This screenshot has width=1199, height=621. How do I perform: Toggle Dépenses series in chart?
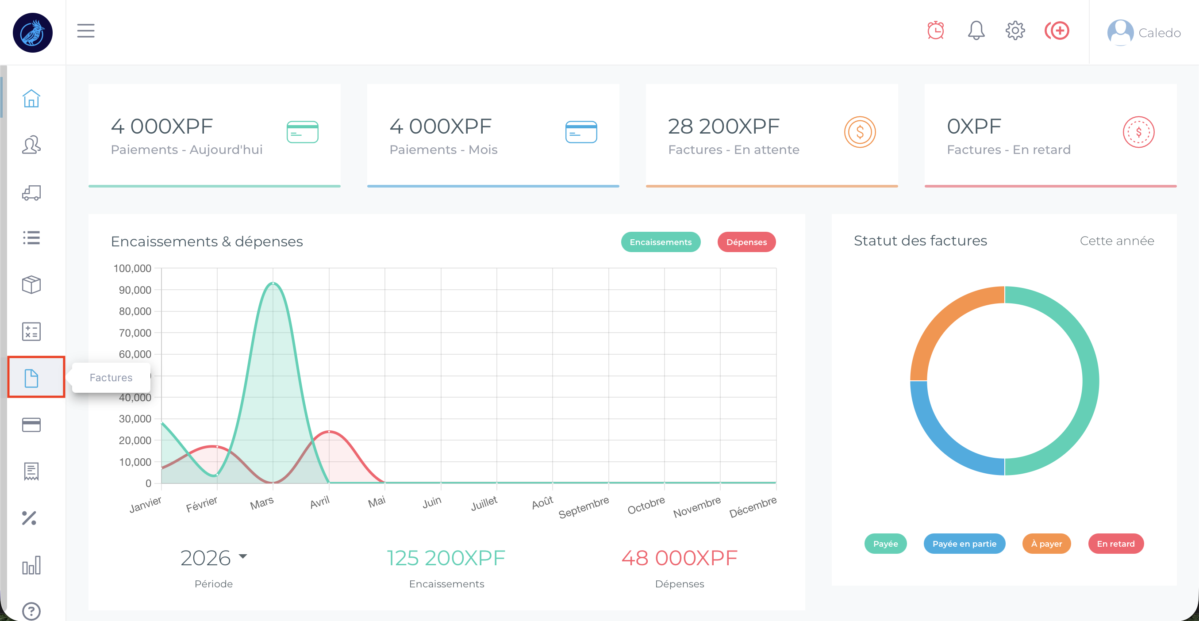pyautogui.click(x=746, y=242)
